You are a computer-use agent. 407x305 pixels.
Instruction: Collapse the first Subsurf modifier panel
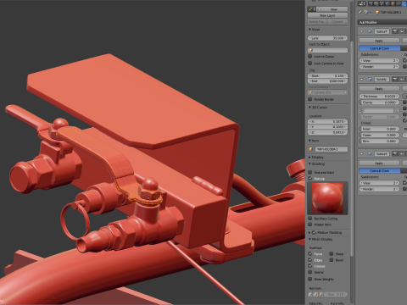click(x=362, y=31)
